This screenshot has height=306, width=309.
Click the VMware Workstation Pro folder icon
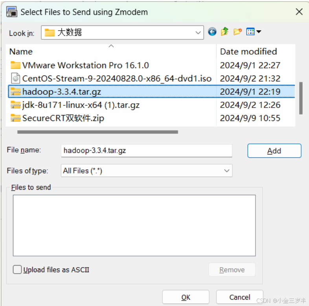tap(15, 65)
